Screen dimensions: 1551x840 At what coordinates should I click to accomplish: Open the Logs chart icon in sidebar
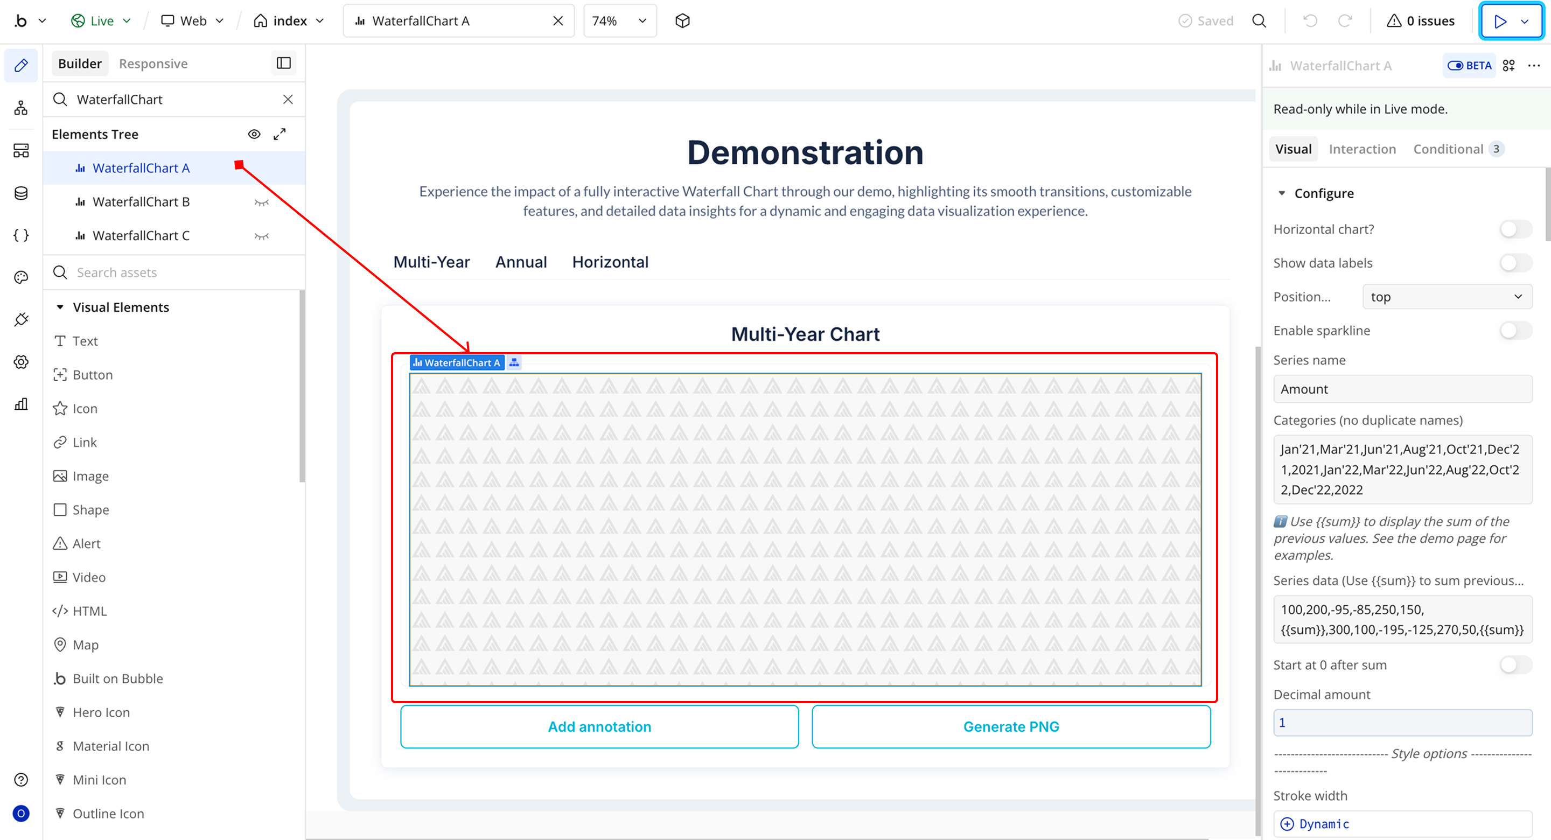(21, 404)
